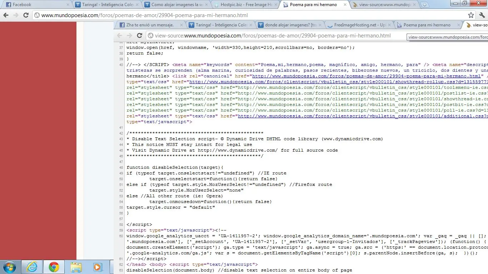488x274 pixels.
Task: Click the 'window.open(href, windowname' source line
Action: (x=240, y=47)
